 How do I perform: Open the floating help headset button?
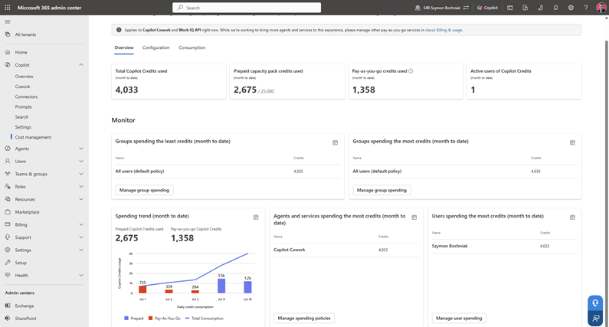(x=595, y=303)
